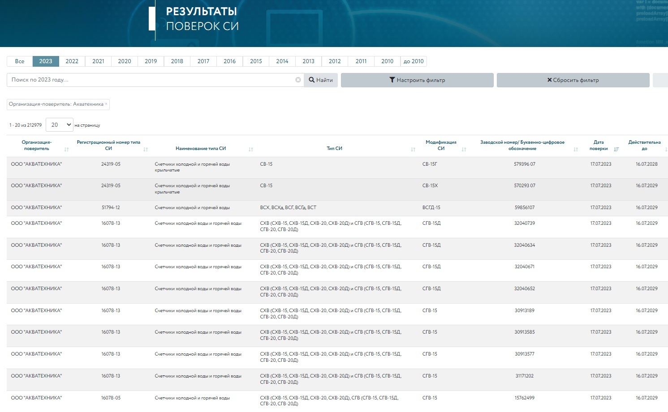Select serial number 32040671 cell
Image resolution: width=668 pixels, height=412 pixels.
pyautogui.click(x=525, y=267)
